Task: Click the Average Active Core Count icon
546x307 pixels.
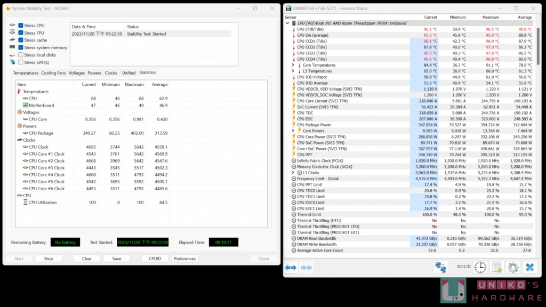Action: (294, 251)
